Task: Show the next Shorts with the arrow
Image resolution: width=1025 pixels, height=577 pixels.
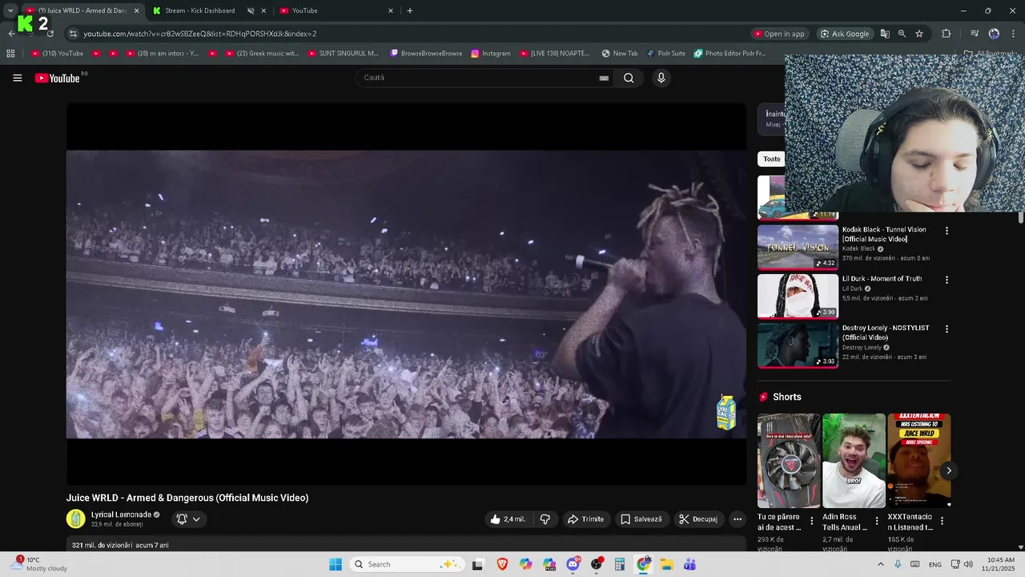Action: coord(948,470)
